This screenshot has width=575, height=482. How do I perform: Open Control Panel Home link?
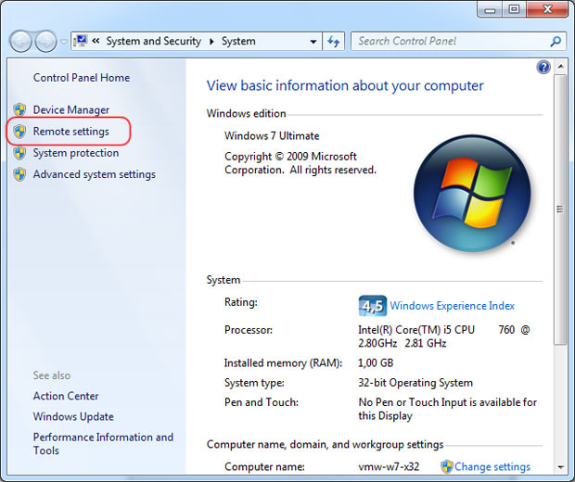coord(82,78)
